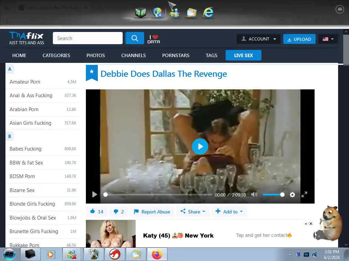Open the Amateur Porn category link
This screenshot has height=261, width=349.
pos(25,82)
